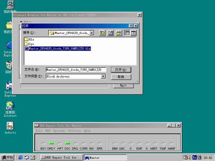Minimize the HDD Repair Tool window
The height and width of the screenshot is (161, 215).
click(169, 125)
